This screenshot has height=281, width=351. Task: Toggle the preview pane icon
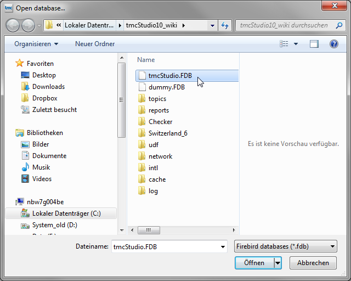click(314, 44)
